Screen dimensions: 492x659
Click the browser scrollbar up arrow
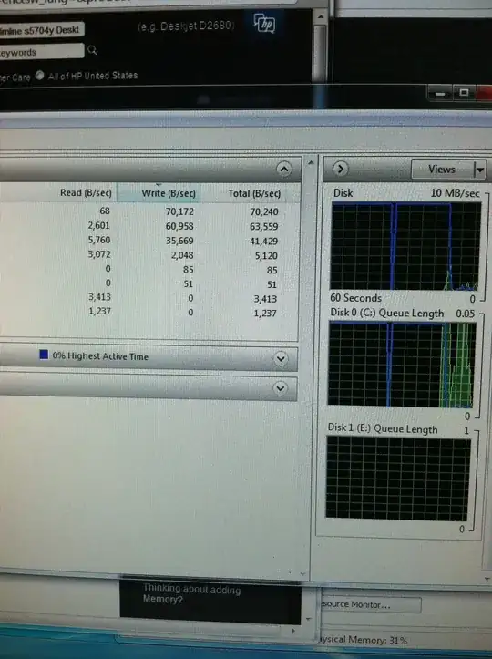[x=320, y=17]
